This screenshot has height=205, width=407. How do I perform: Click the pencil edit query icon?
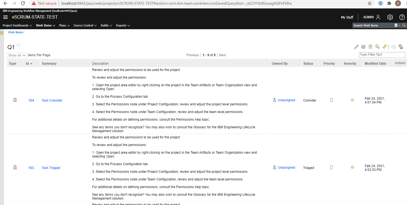pos(356,47)
